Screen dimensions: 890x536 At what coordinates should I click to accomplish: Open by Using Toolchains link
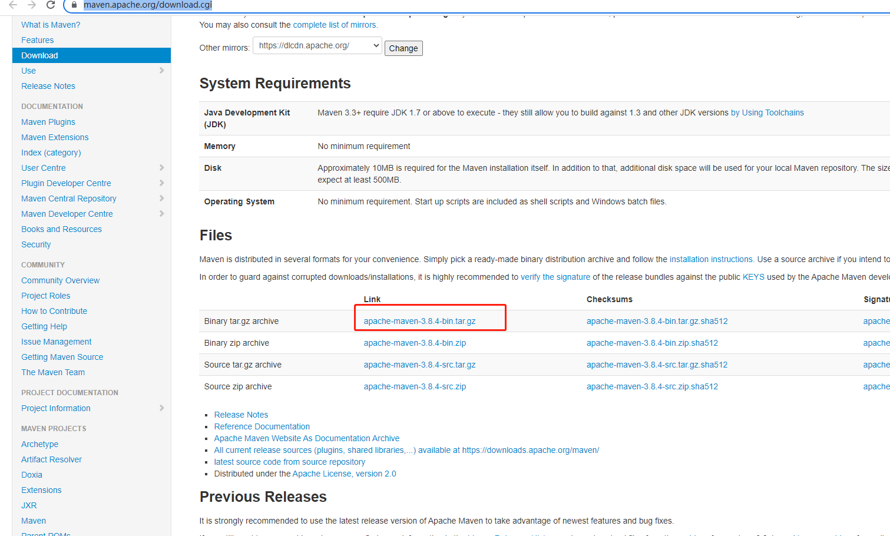point(767,113)
